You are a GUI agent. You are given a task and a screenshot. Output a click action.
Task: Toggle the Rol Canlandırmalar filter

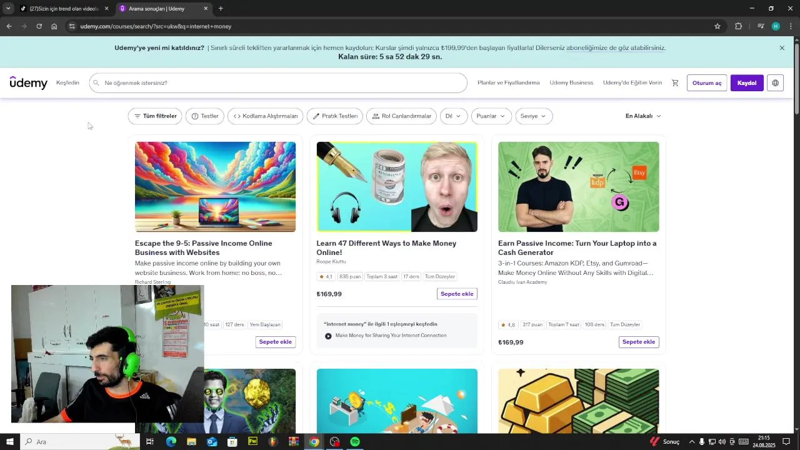[x=401, y=116]
